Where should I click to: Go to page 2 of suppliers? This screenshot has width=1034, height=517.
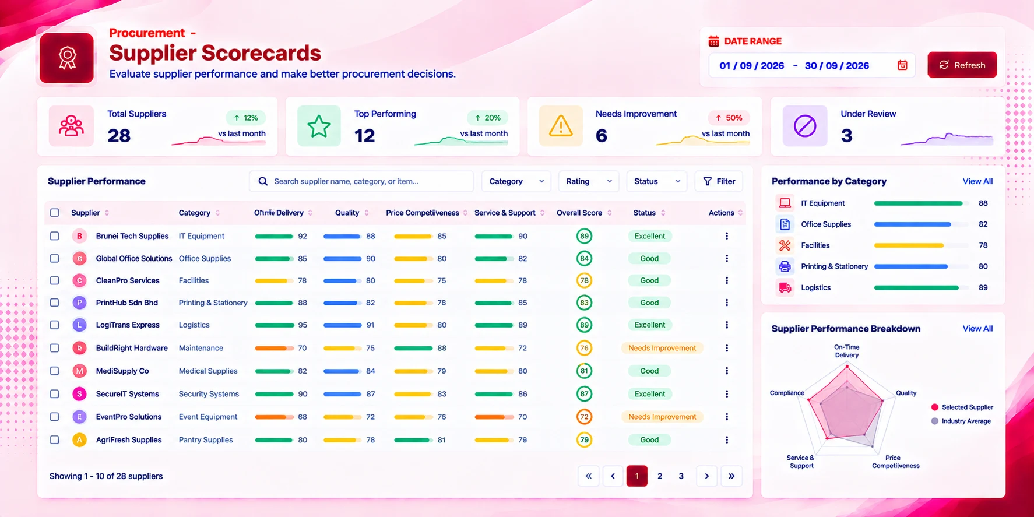click(660, 476)
